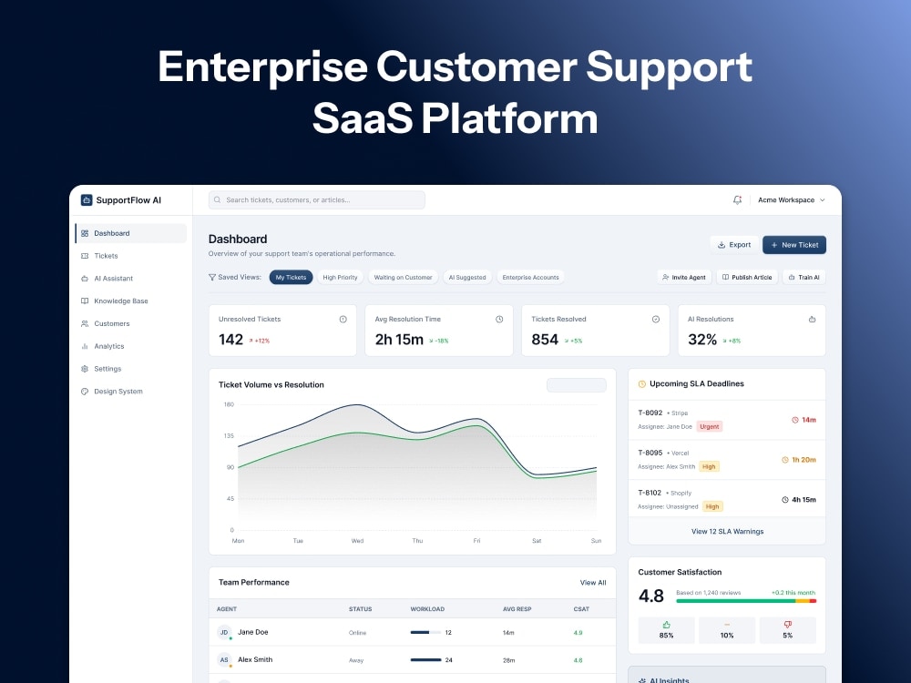Click the Upcoming SLA Deadlines clock icon

642,384
